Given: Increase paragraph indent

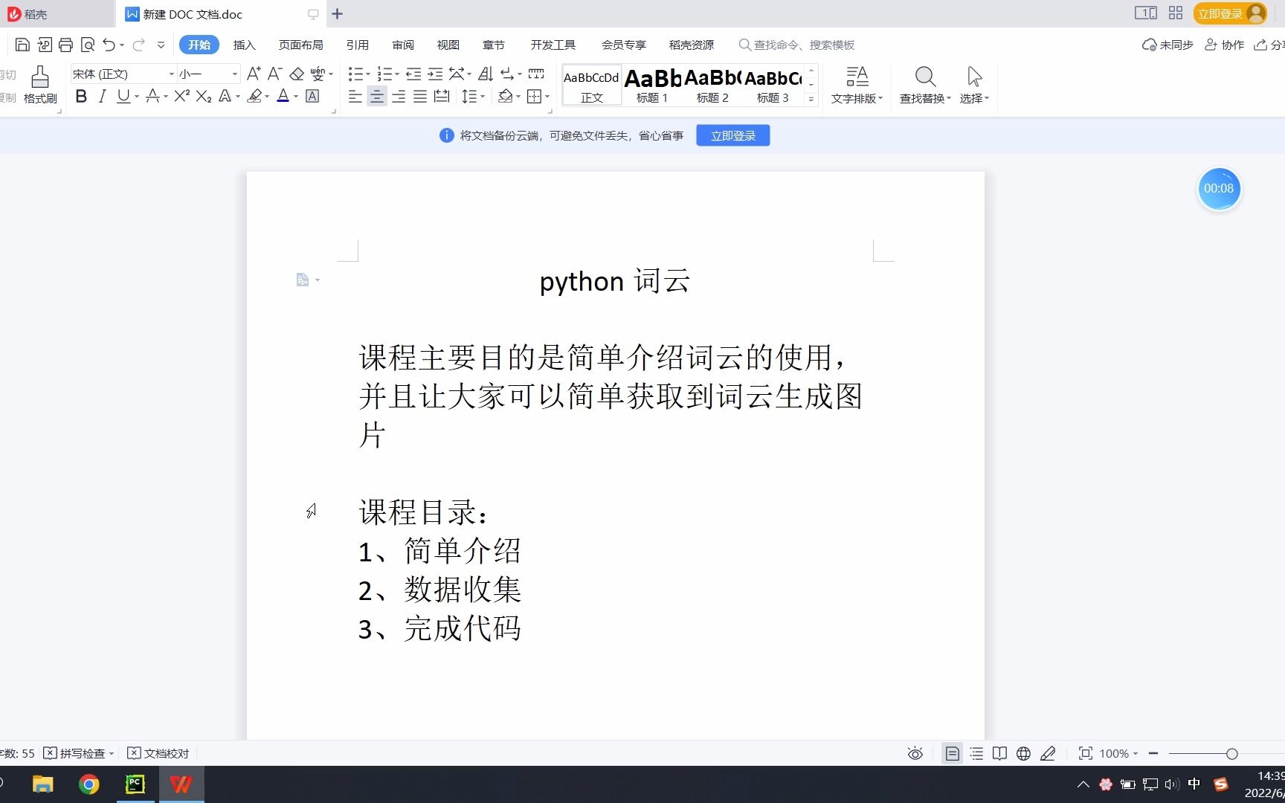Looking at the screenshot, I should click(x=435, y=74).
